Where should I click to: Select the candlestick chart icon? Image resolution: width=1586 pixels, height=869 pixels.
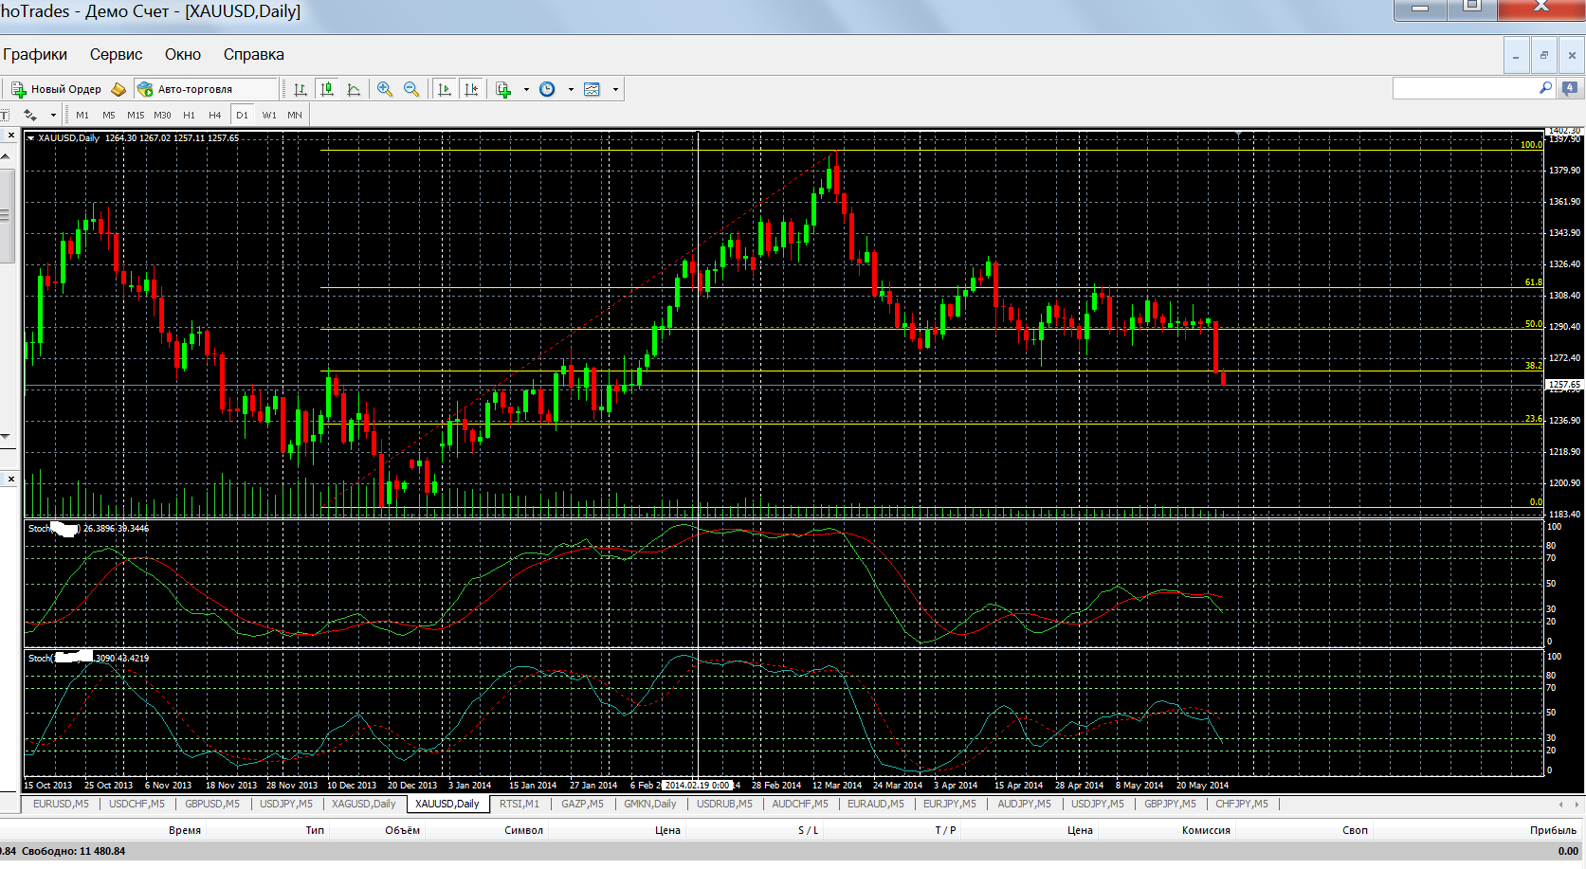[327, 89]
